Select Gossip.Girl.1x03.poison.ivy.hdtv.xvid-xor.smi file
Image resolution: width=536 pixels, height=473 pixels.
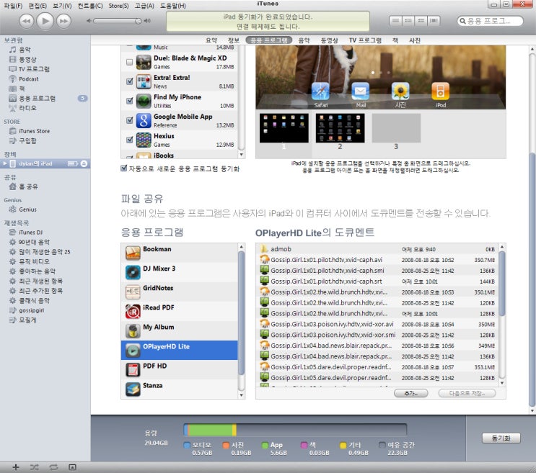pos(377,335)
